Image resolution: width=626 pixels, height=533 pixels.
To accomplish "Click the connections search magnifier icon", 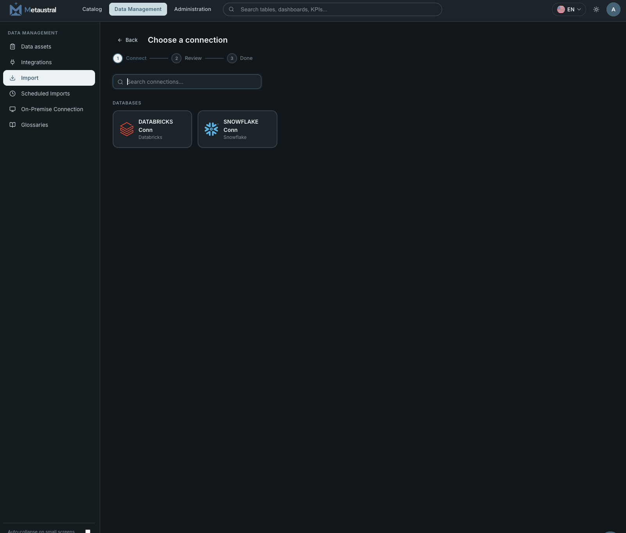I will (x=120, y=82).
